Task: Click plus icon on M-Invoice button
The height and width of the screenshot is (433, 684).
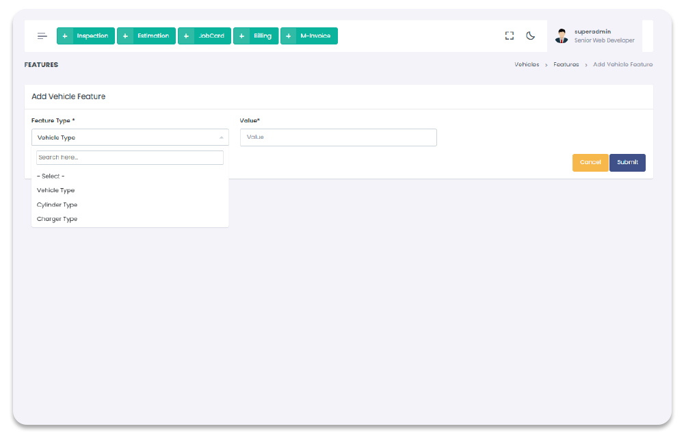Action: pyautogui.click(x=289, y=36)
